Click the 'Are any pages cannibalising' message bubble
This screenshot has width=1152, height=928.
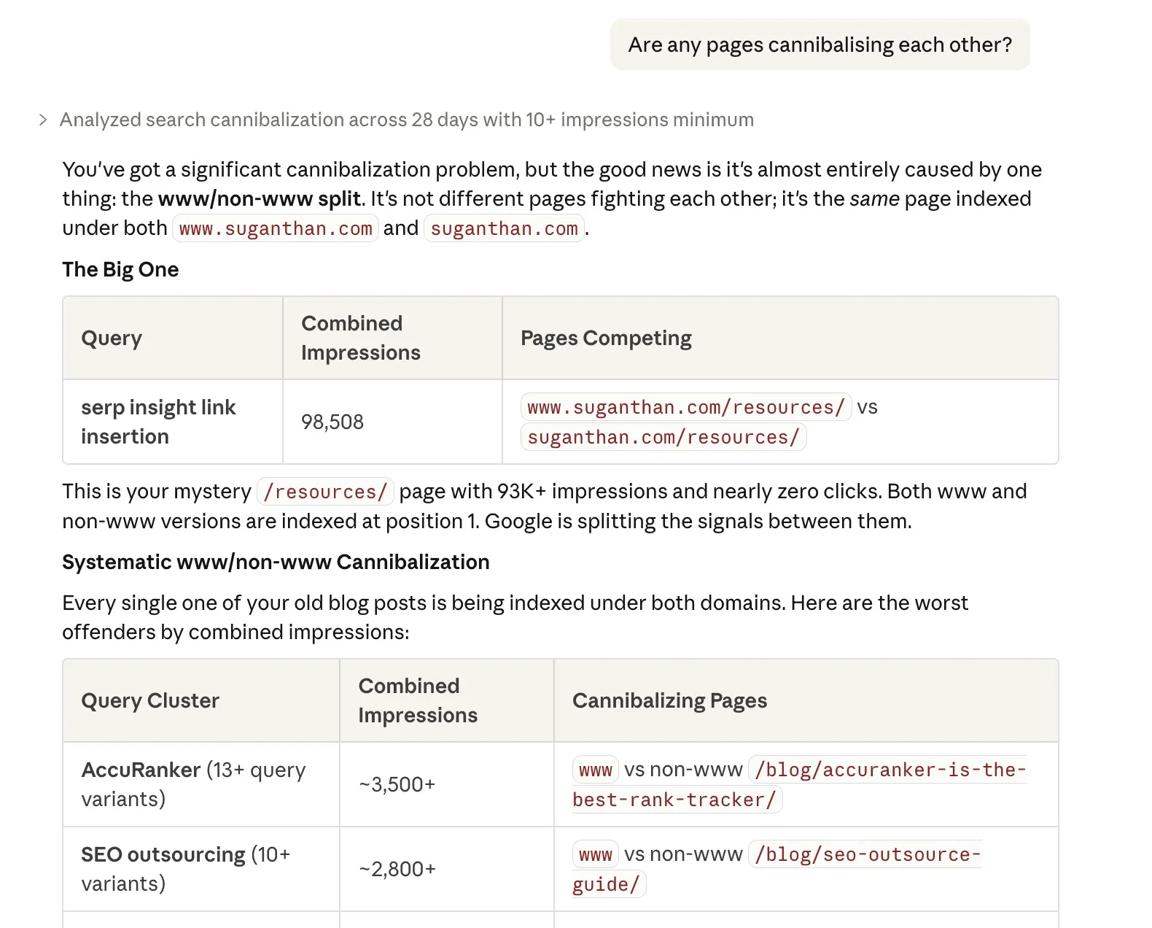[x=820, y=45]
